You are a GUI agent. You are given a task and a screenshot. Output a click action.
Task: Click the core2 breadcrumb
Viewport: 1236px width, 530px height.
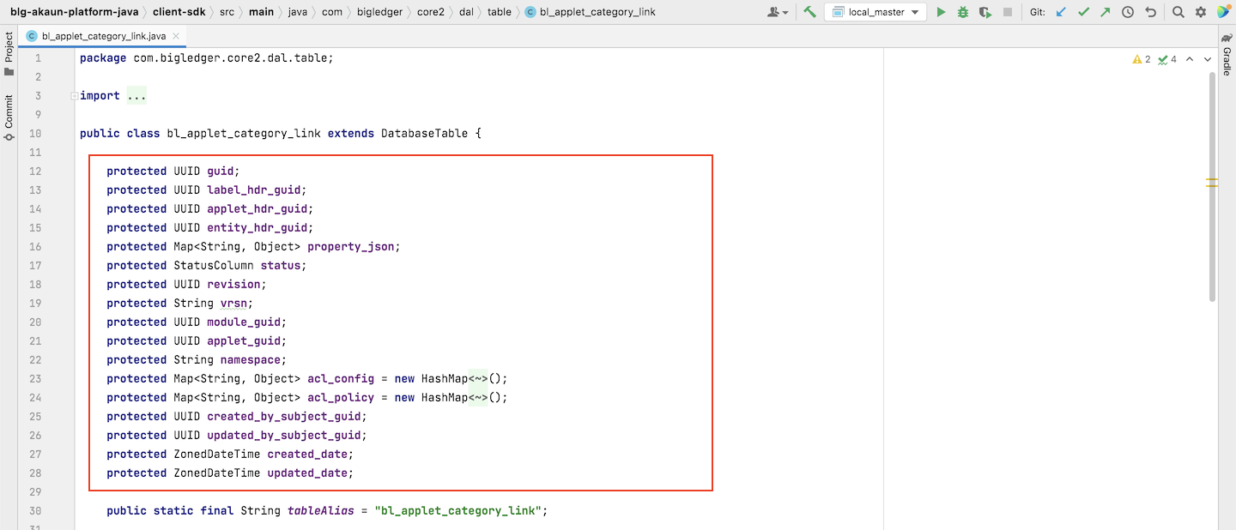tap(430, 12)
